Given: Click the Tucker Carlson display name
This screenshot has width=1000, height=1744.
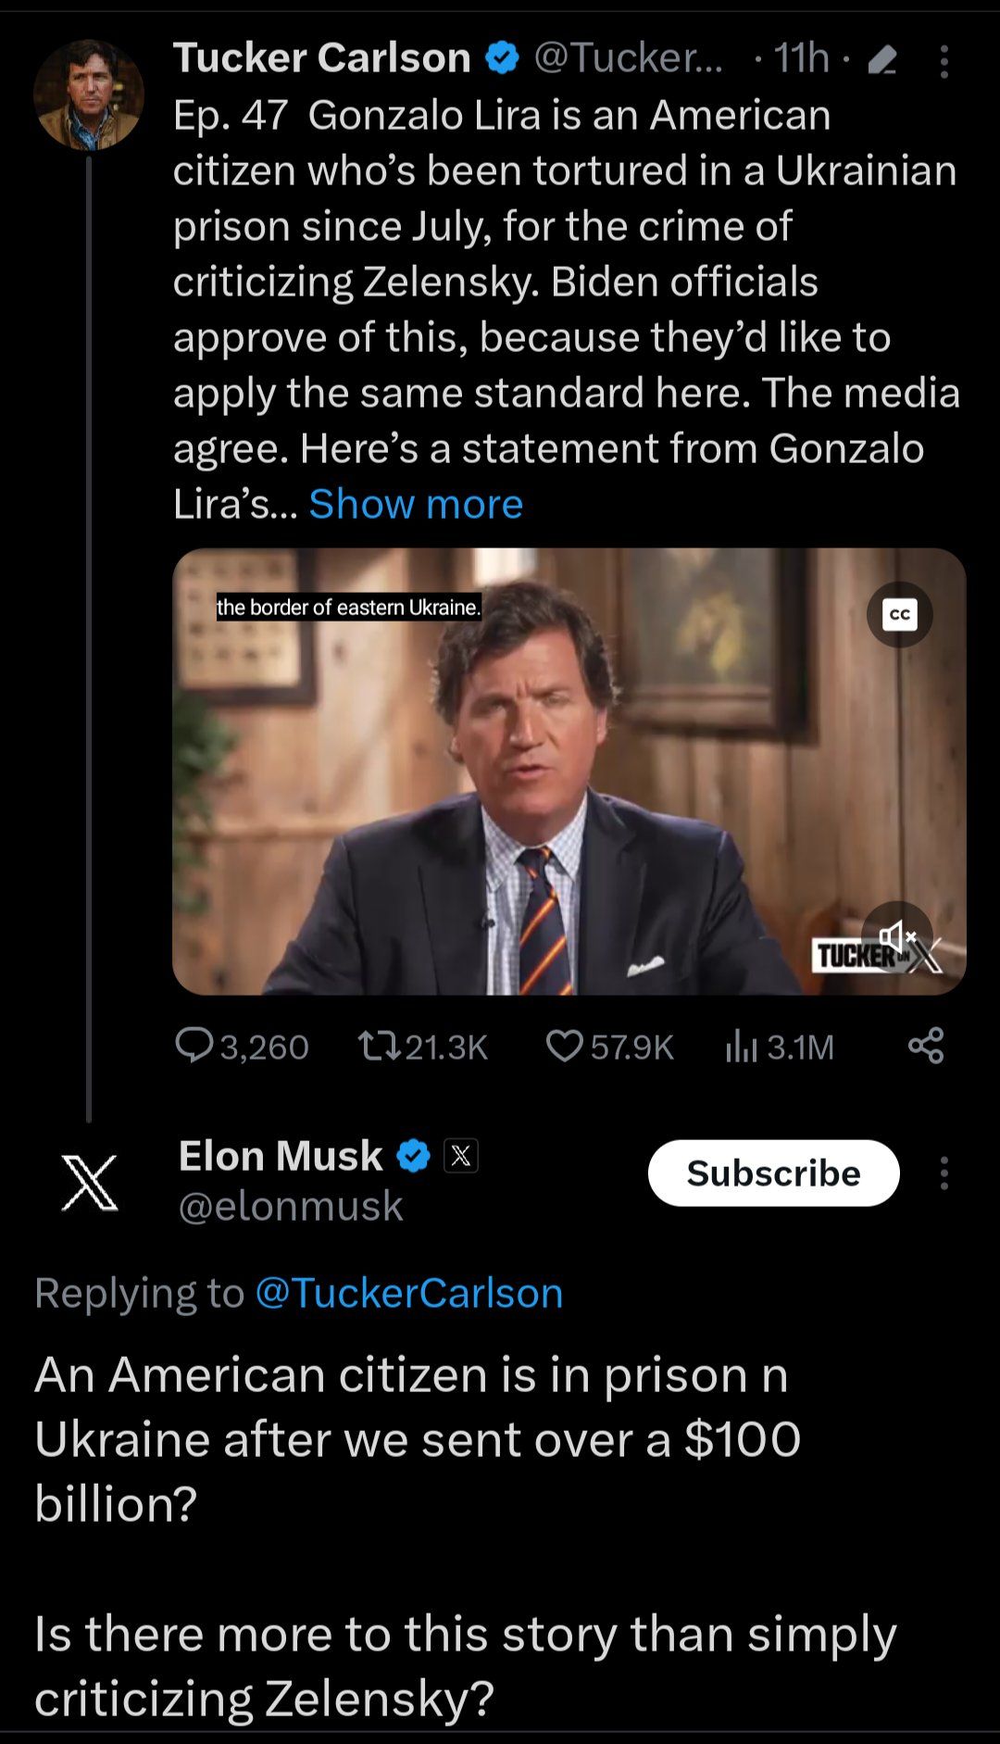Looking at the screenshot, I should (321, 58).
